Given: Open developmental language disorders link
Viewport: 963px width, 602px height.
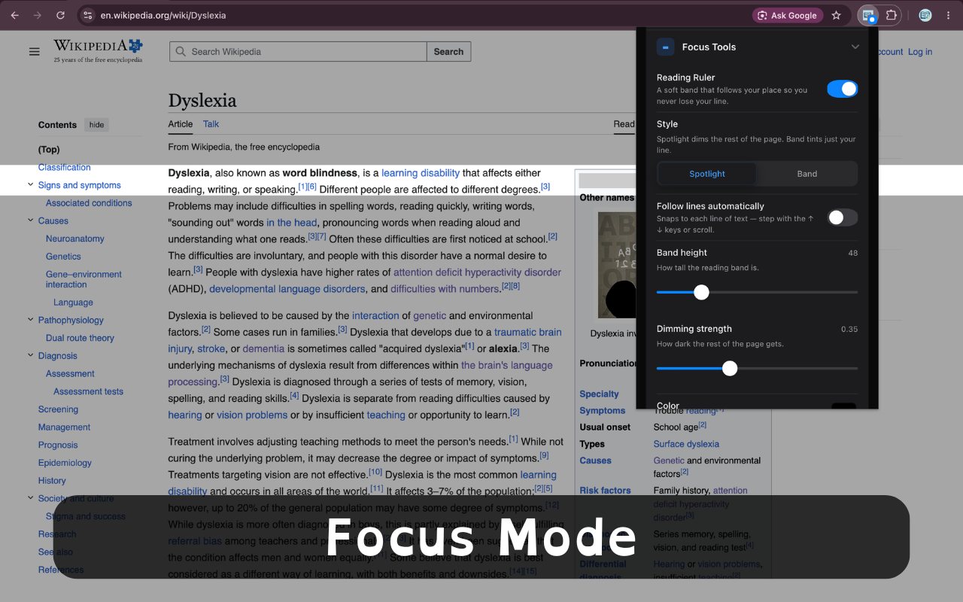Looking at the screenshot, I should point(287,289).
